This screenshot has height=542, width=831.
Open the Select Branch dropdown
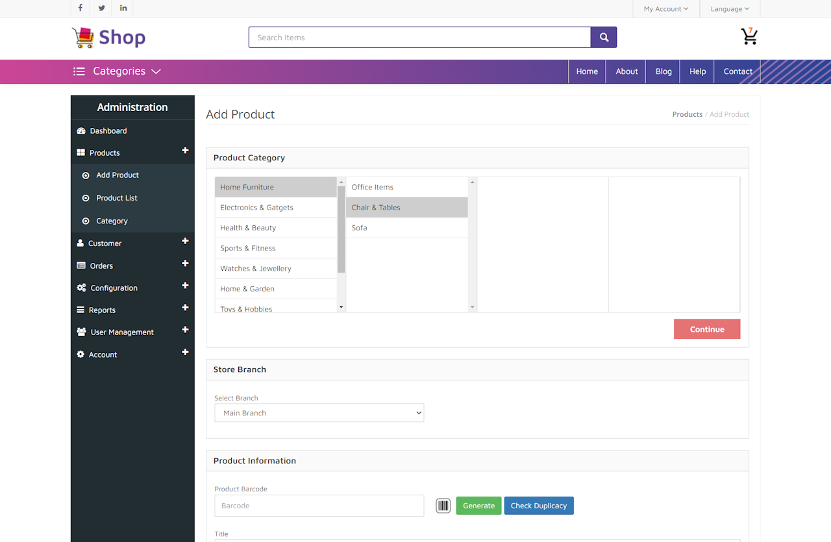319,413
